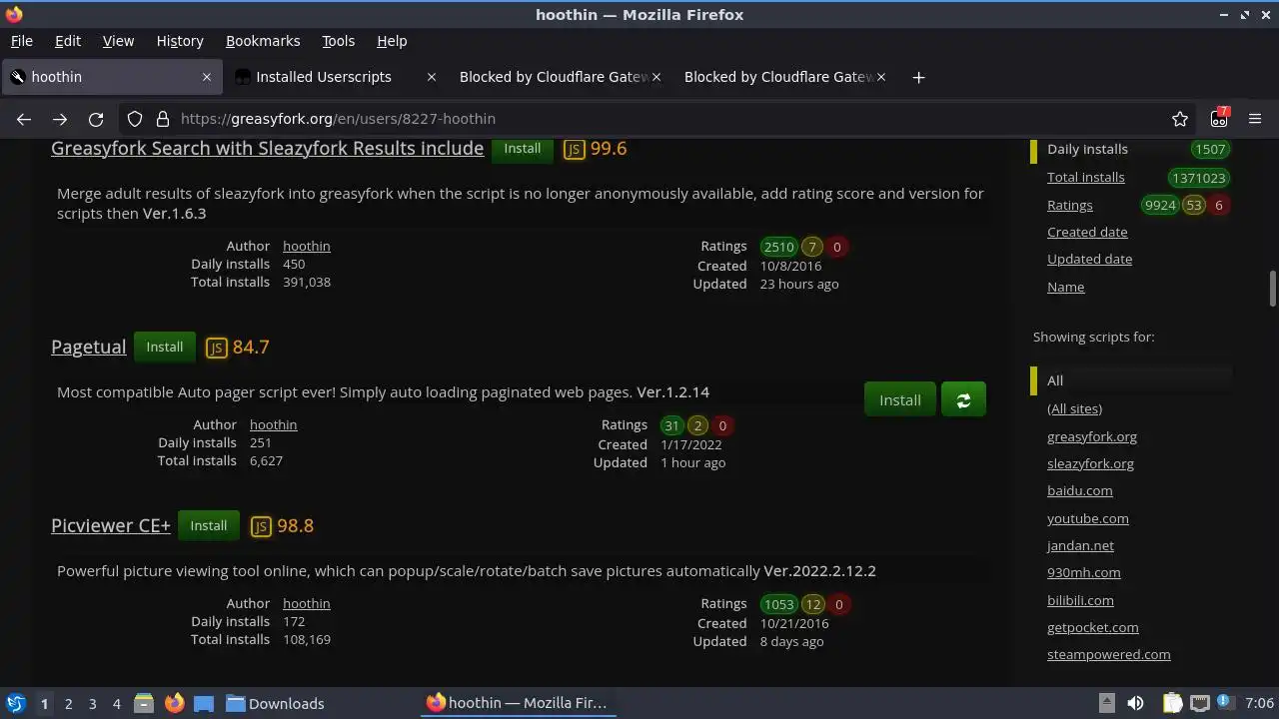The width and height of the screenshot is (1279, 719).
Task: Install Greasyfork Search script via small button
Action: click(522, 148)
